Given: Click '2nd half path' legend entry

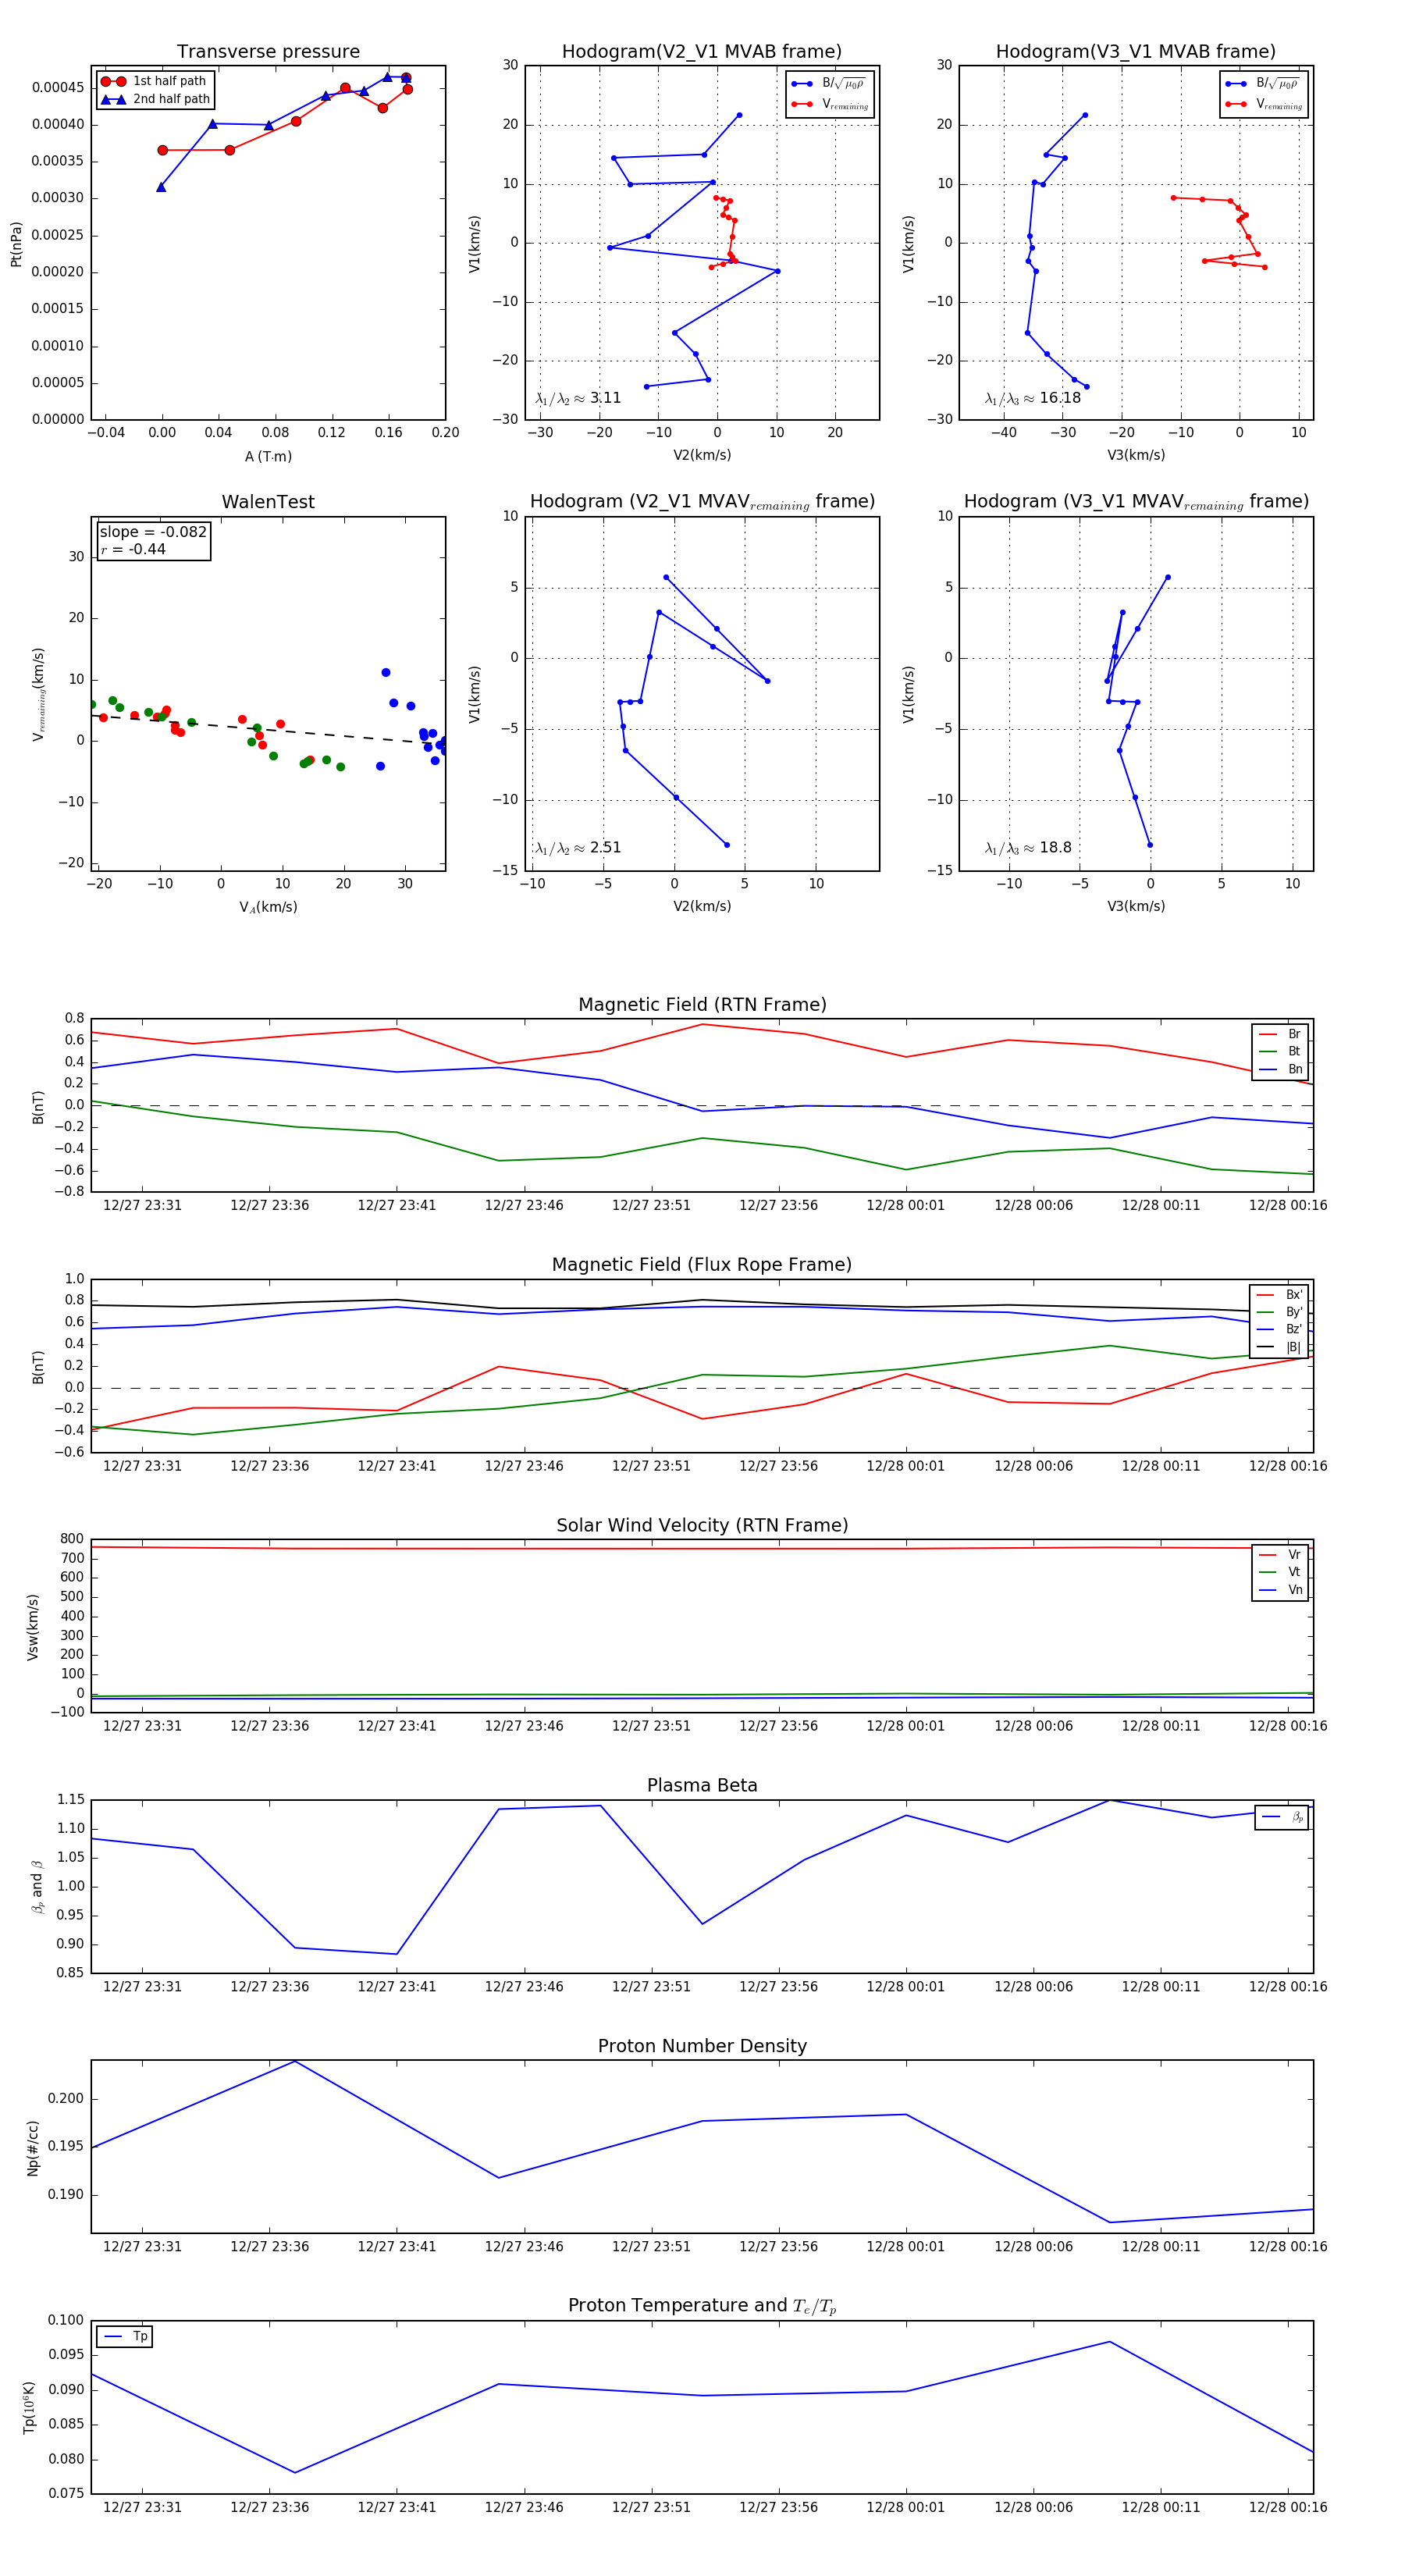Looking at the screenshot, I should click(156, 99).
